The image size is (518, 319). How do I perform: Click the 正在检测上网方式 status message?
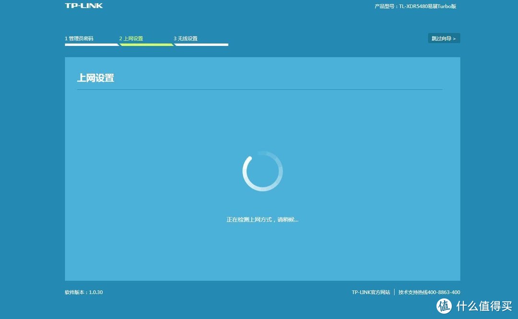(x=262, y=219)
